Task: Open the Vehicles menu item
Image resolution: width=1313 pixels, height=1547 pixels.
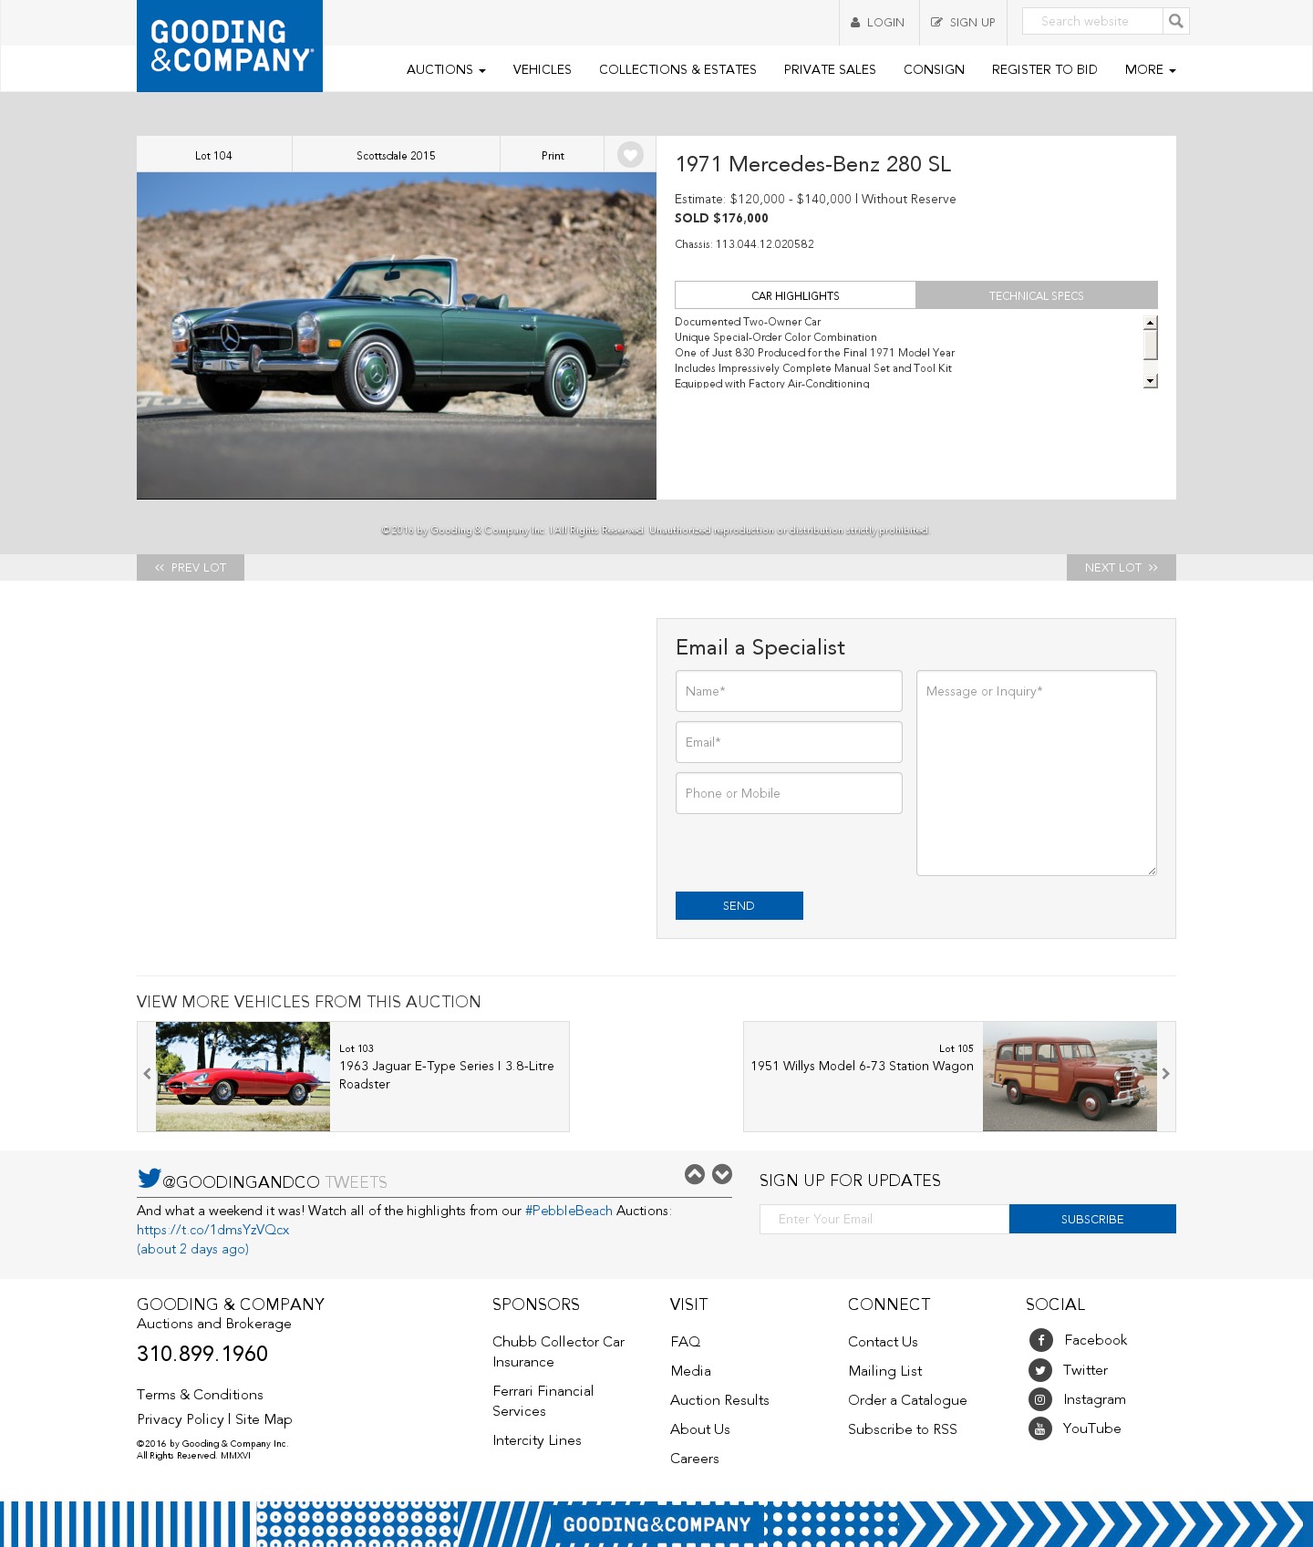Action: coord(542,69)
